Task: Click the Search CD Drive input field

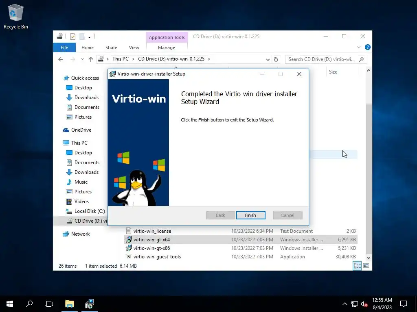Action: coord(322,59)
